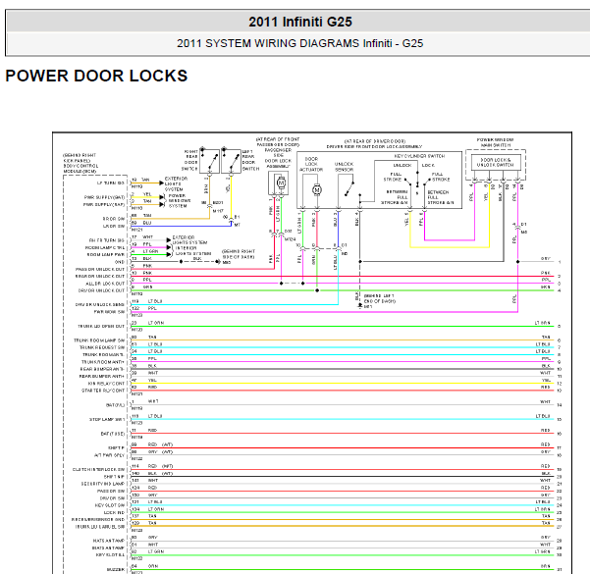Click the 'CLUTCH INTERLOCK SW' pin label
Viewport: 590px width, 574px height.
[x=98, y=469]
